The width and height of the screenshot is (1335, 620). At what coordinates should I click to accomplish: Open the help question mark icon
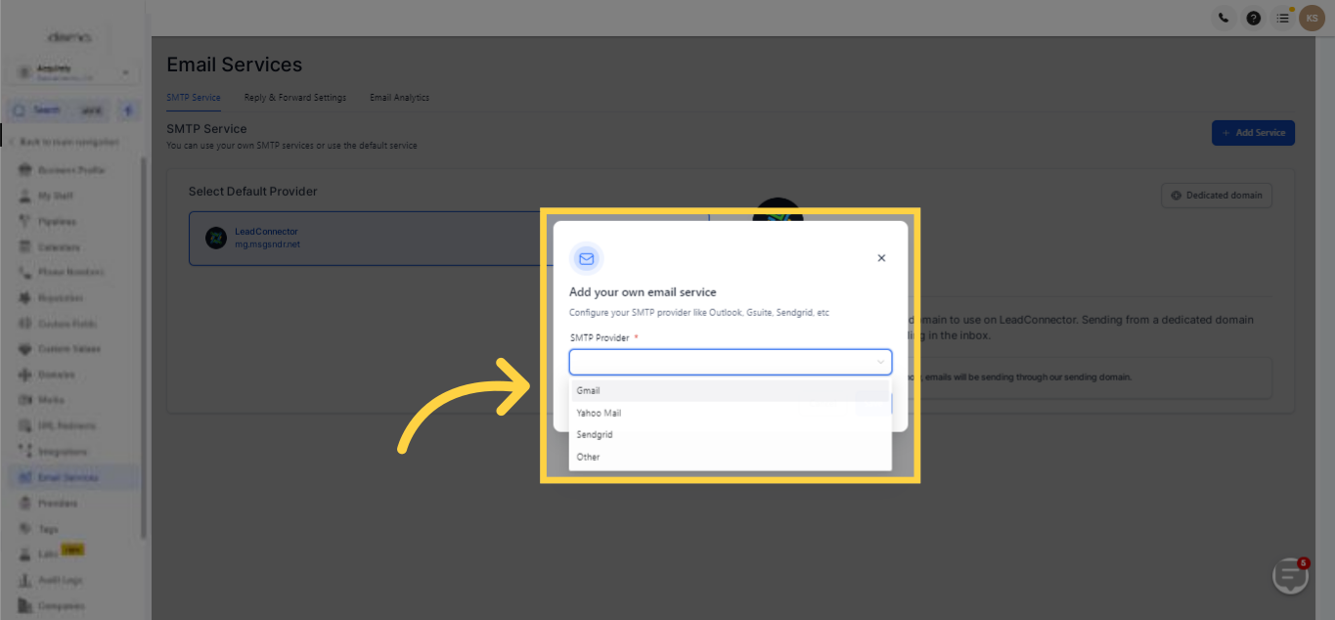click(1253, 18)
